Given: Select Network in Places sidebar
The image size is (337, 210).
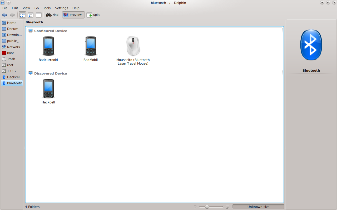Looking at the screenshot, I should [x=12, y=47].
